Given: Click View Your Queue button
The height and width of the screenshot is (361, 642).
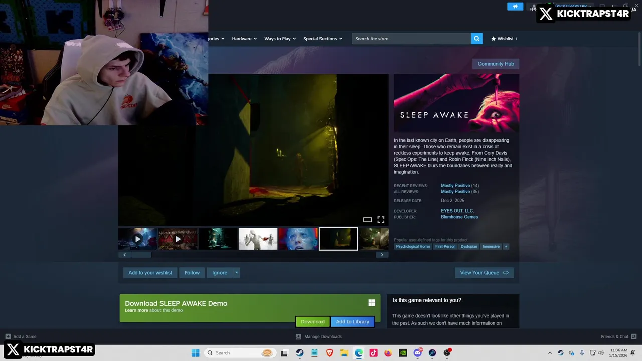Looking at the screenshot, I should click(484, 273).
